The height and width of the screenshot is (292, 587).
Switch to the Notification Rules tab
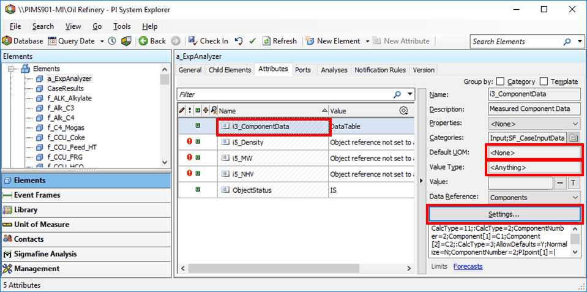pyautogui.click(x=380, y=70)
